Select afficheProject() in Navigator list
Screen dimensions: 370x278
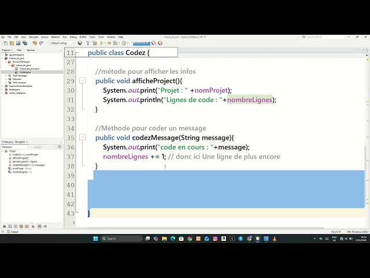click(20, 158)
